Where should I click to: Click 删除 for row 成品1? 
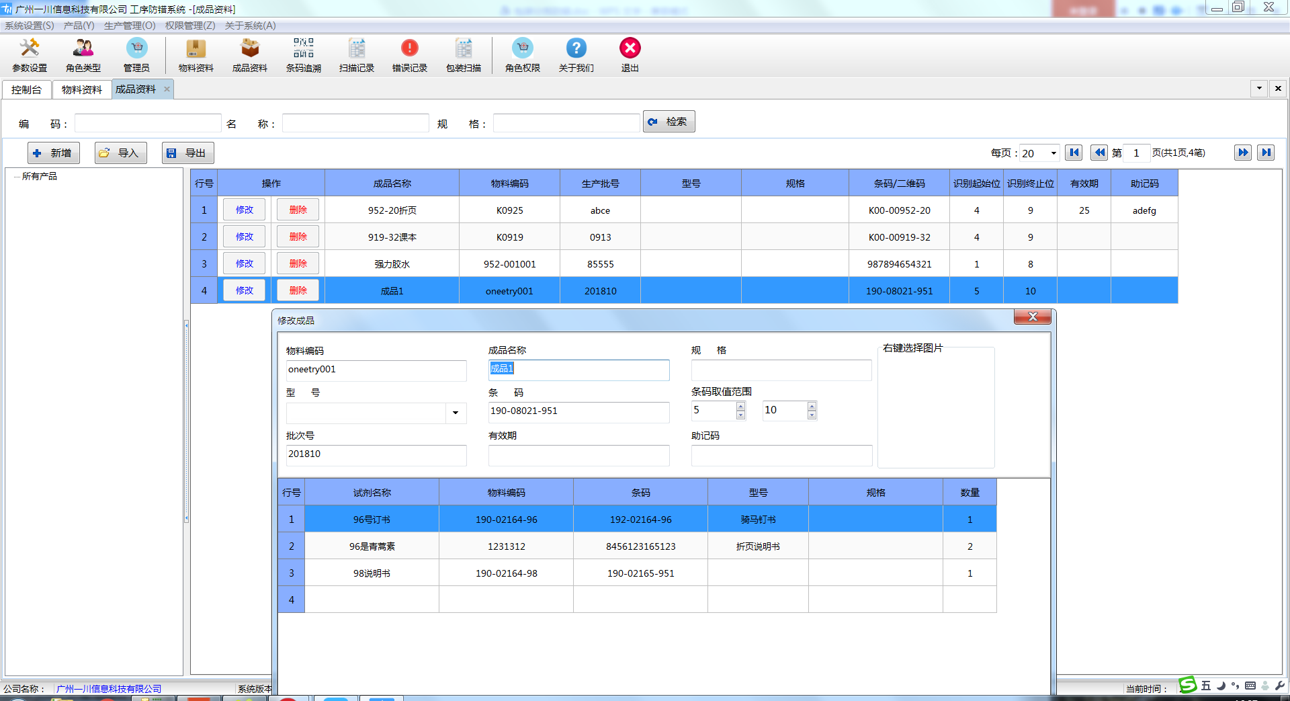click(x=298, y=290)
